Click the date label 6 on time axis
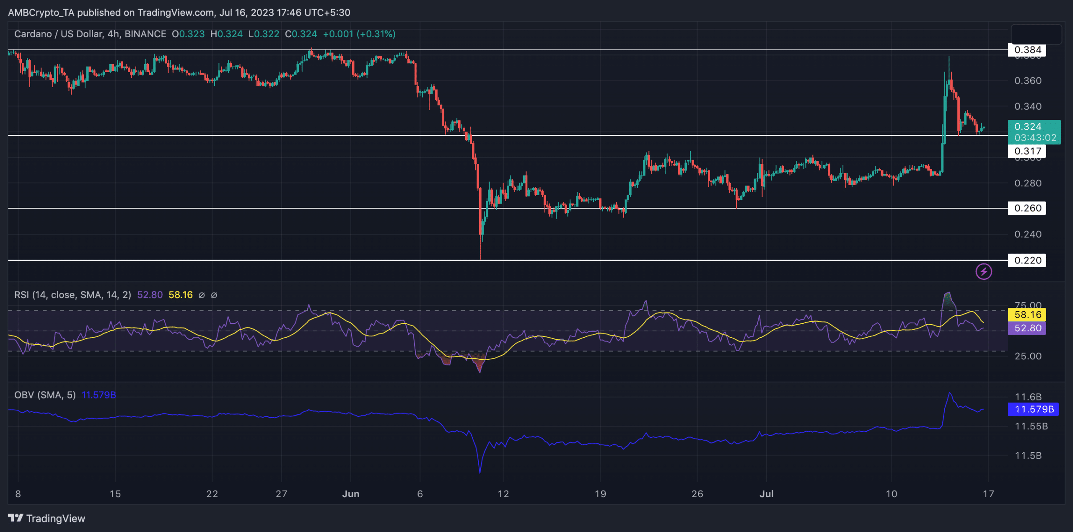The image size is (1073, 532). click(x=420, y=494)
